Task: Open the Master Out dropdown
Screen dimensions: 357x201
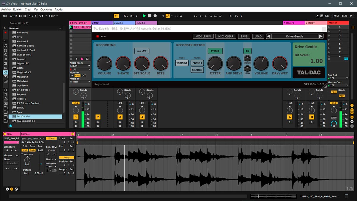Action: [338, 85]
